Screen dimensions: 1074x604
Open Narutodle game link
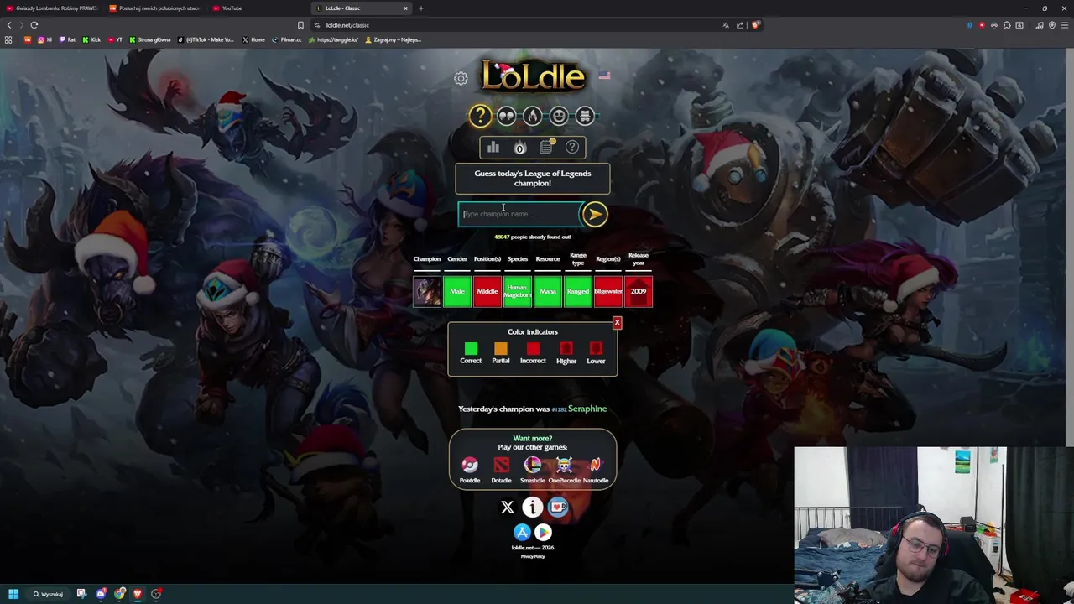click(x=596, y=469)
